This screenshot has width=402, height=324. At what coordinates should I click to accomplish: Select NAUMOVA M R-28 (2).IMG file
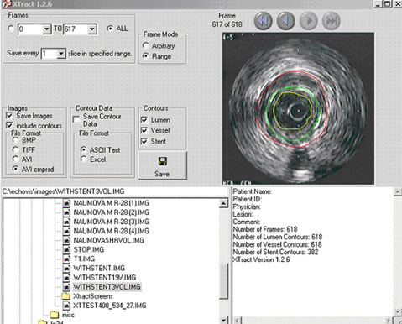[112, 212]
